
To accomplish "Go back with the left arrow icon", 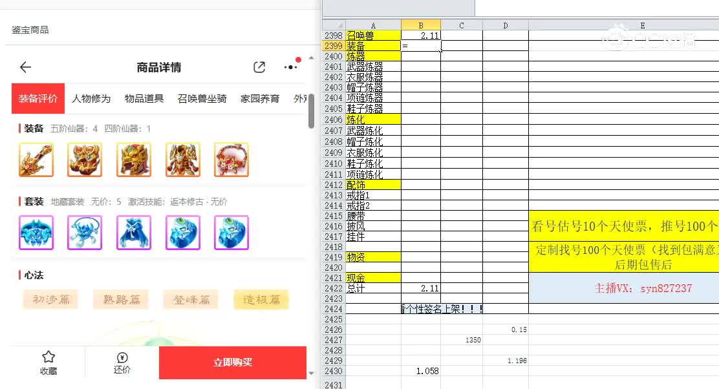I will tap(26, 67).
